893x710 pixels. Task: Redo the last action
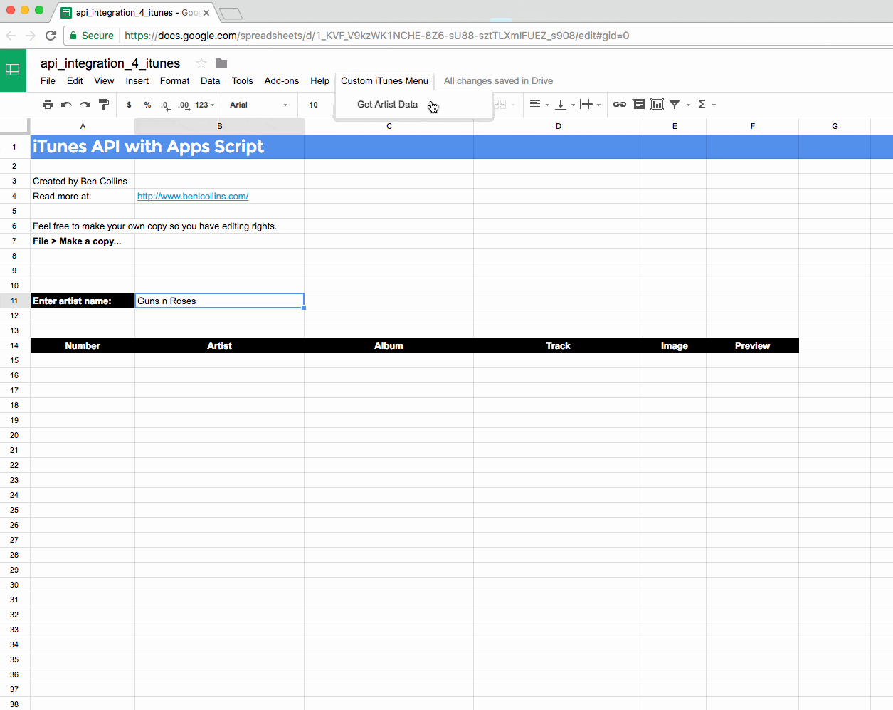click(x=85, y=104)
